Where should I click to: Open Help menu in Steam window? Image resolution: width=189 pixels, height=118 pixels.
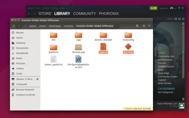[x=62, y=8]
